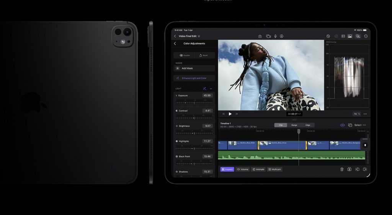
Task: Switch to the Range selection tab
Action: pyautogui.click(x=294, y=125)
